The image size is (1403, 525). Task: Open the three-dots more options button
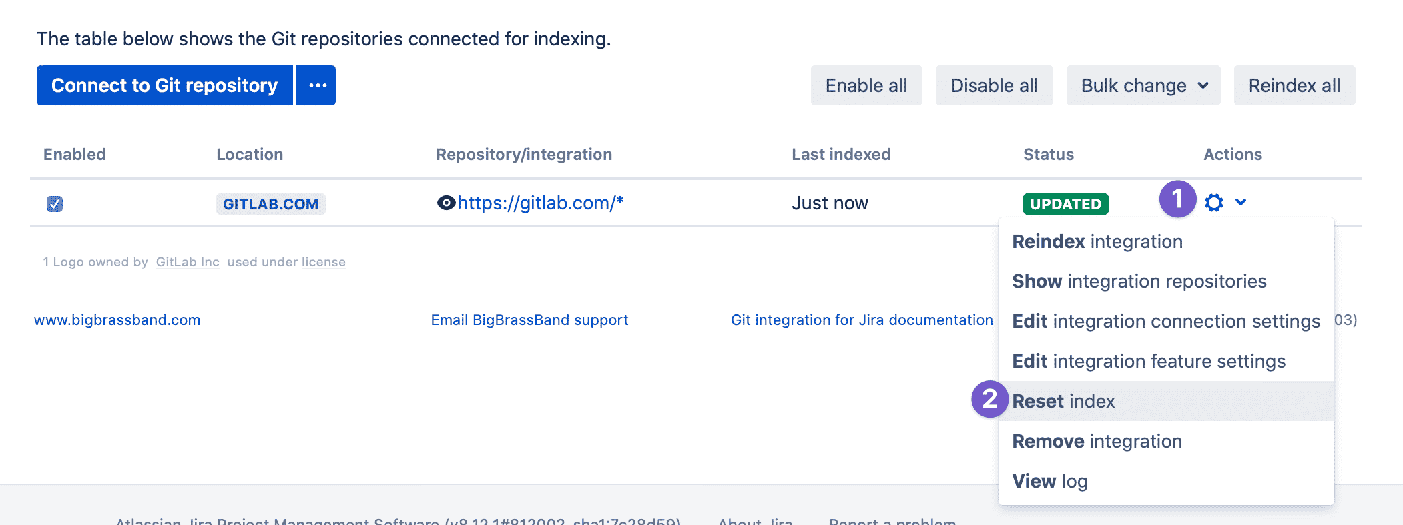(316, 85)
